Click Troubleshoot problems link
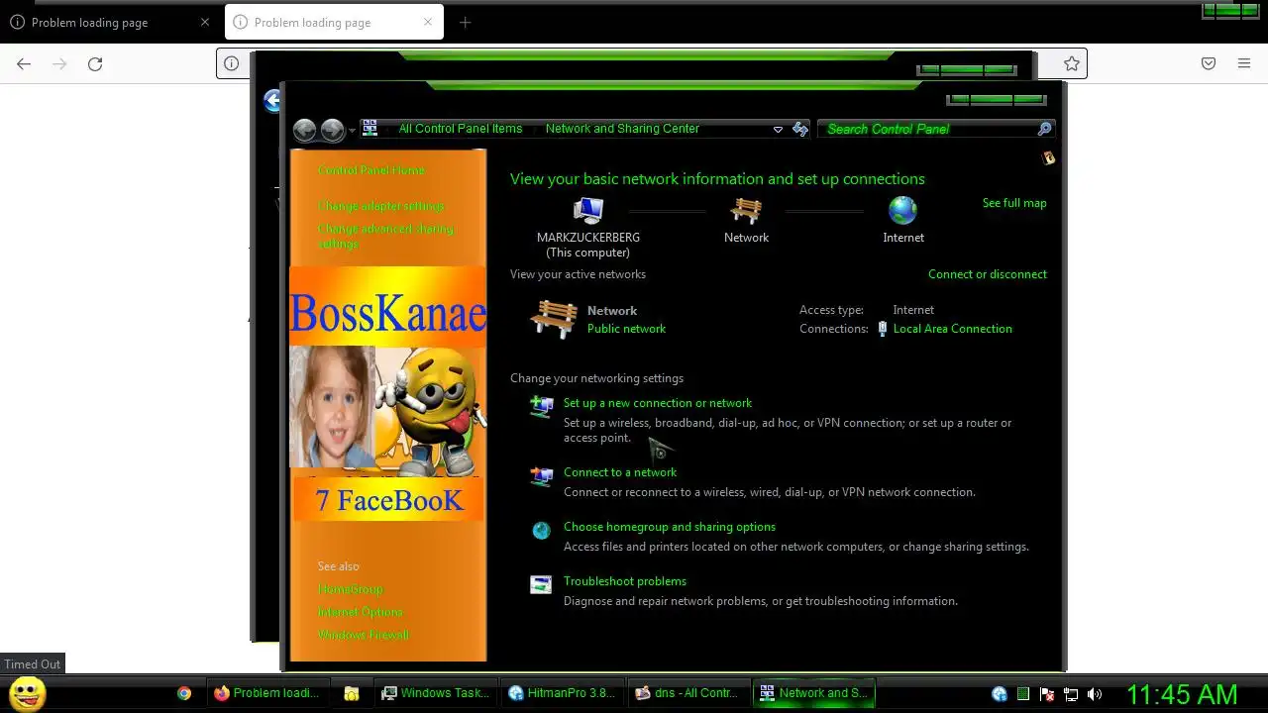Image resolution: width=1268 pixels, height=713 pixels. (x=625, y=581)
